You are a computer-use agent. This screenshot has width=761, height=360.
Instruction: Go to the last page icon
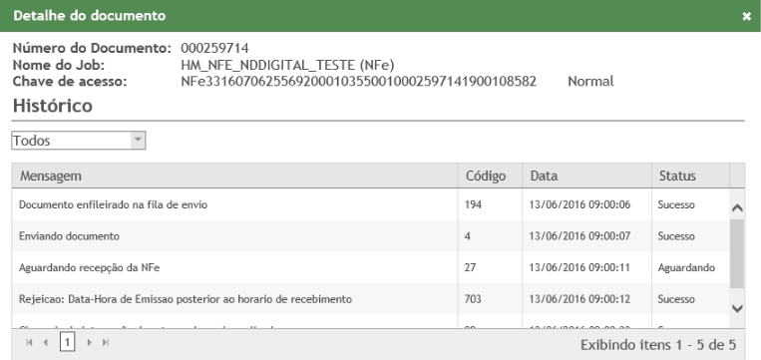pyautogui.click(x=106, y=342)
